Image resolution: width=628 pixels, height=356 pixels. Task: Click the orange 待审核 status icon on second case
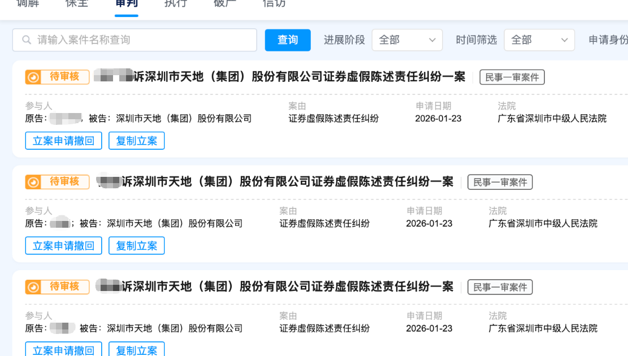pyautogui.click(x=33, y=182)
